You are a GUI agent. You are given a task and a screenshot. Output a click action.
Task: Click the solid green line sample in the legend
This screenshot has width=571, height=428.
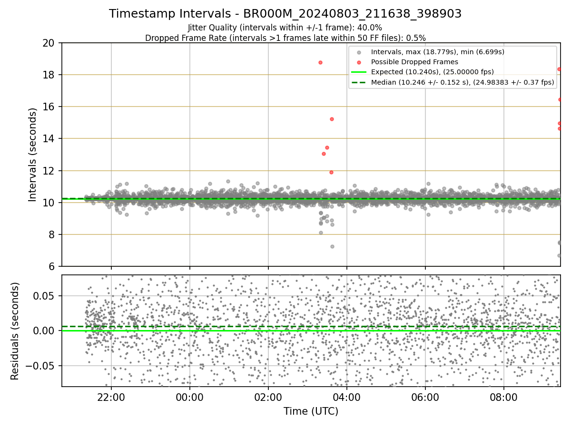coord(359,72)
